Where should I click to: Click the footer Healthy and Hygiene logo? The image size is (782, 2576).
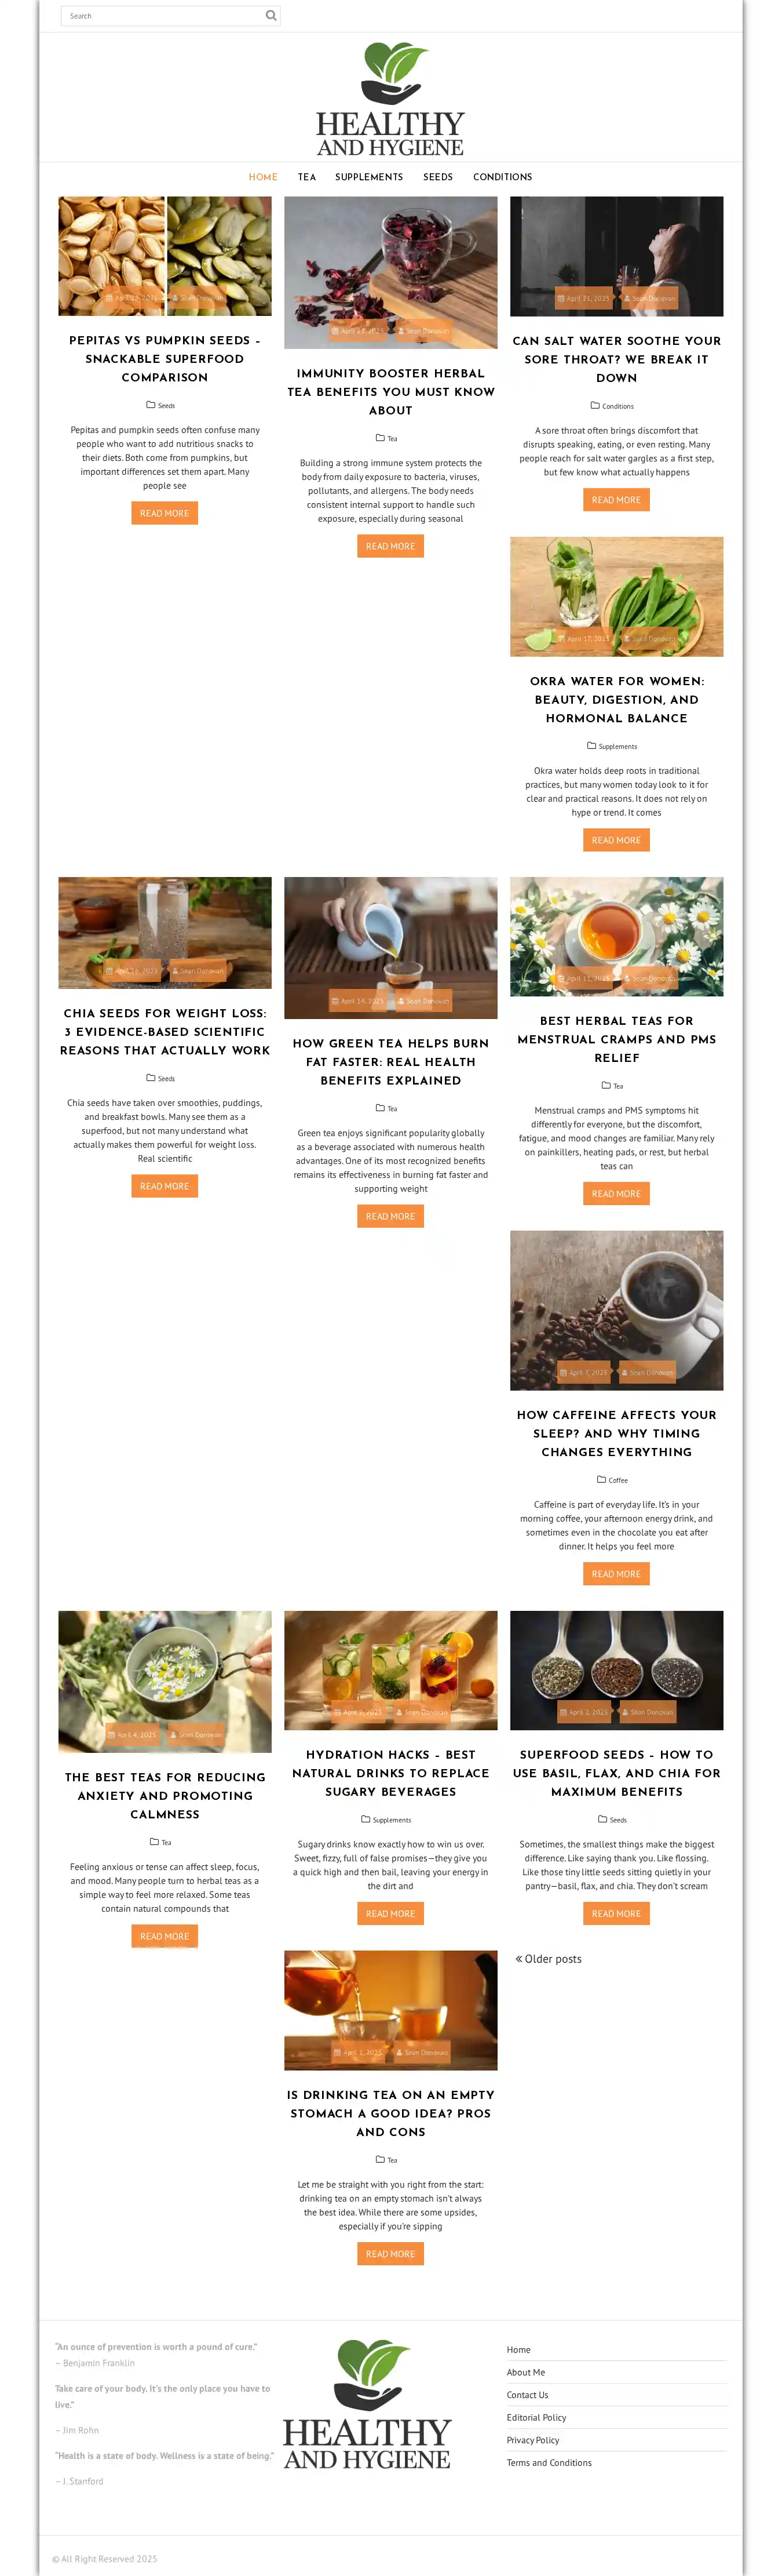coord(367,2404)
